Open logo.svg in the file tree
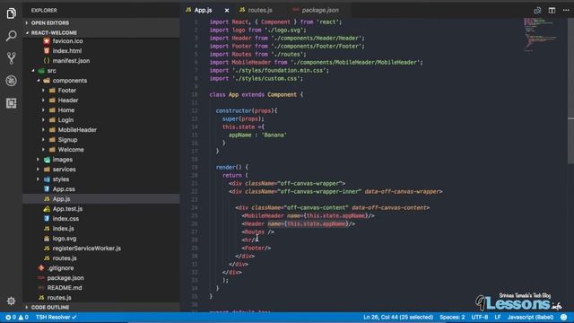 point(65,239)
